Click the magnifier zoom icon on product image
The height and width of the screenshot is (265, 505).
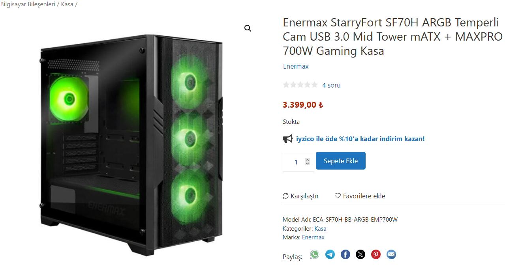(248, 28)
